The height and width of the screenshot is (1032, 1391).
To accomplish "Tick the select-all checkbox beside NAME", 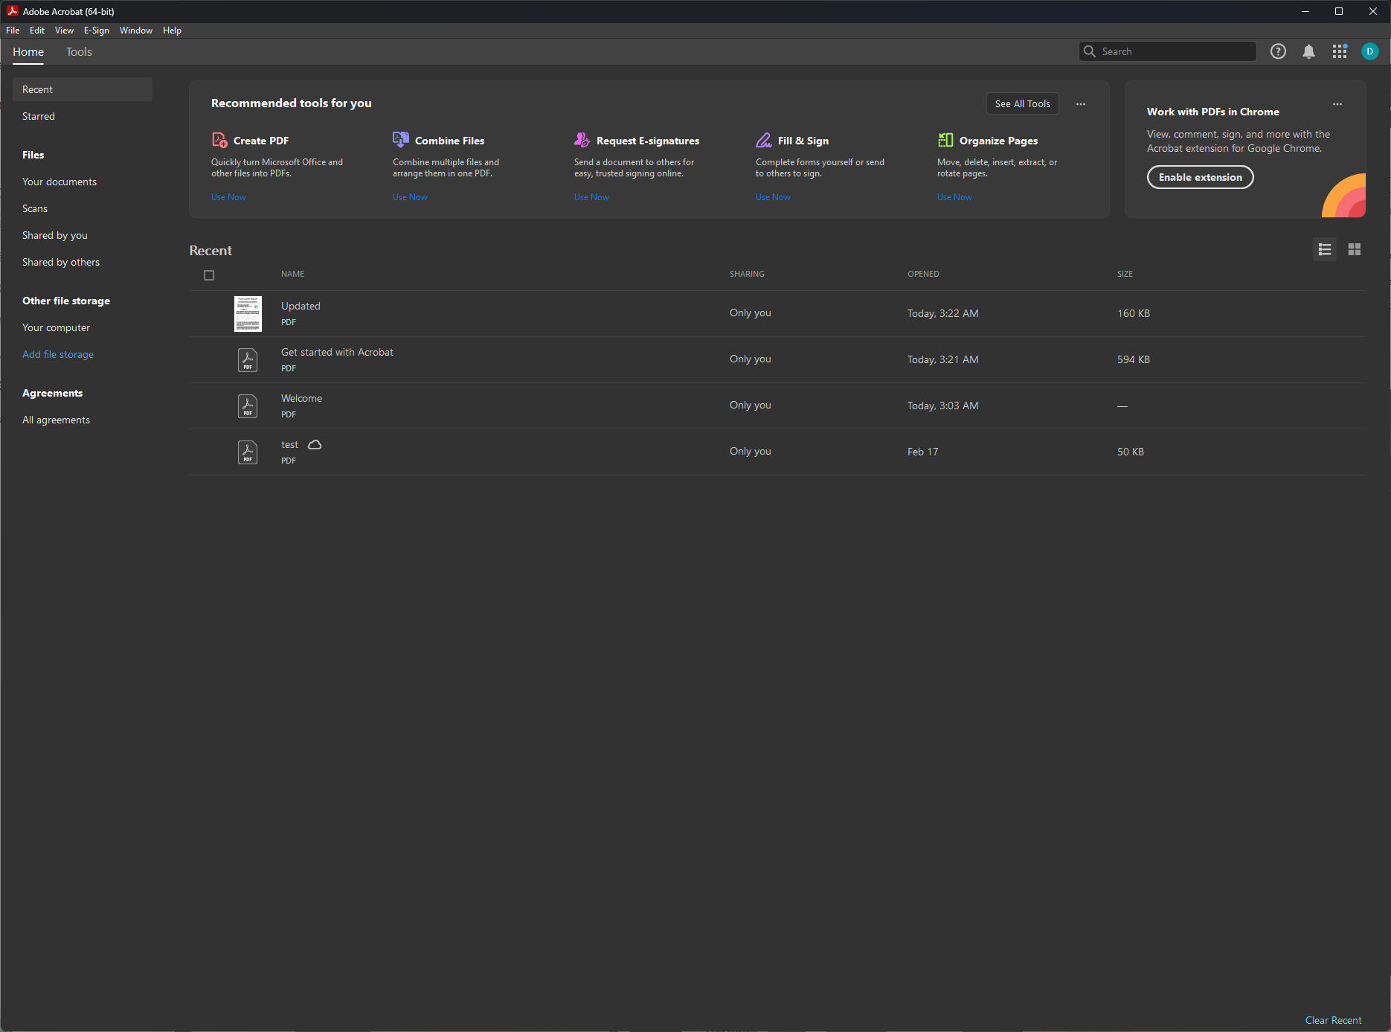I will (x=209, y=275).
